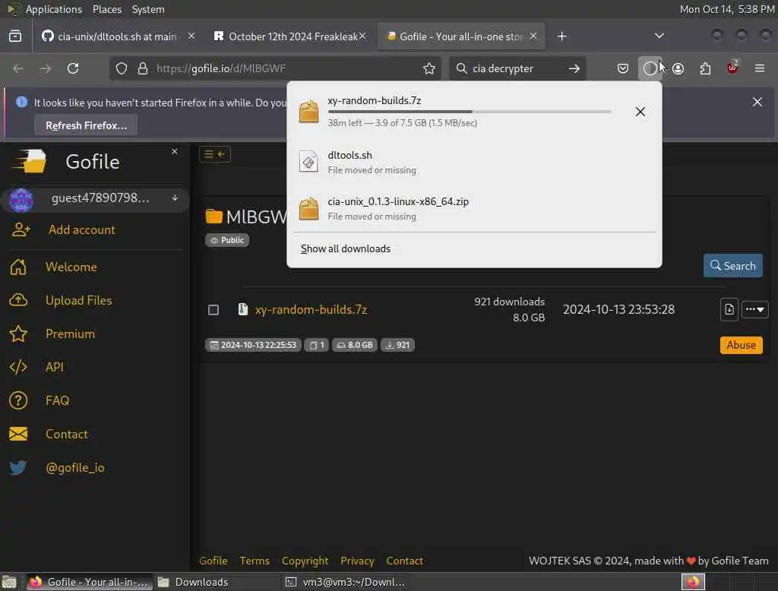The width and height of the screenshot is (778, 591).
Task: Select dltools.sh in downloads panel
Action: (x=474, y=163)
